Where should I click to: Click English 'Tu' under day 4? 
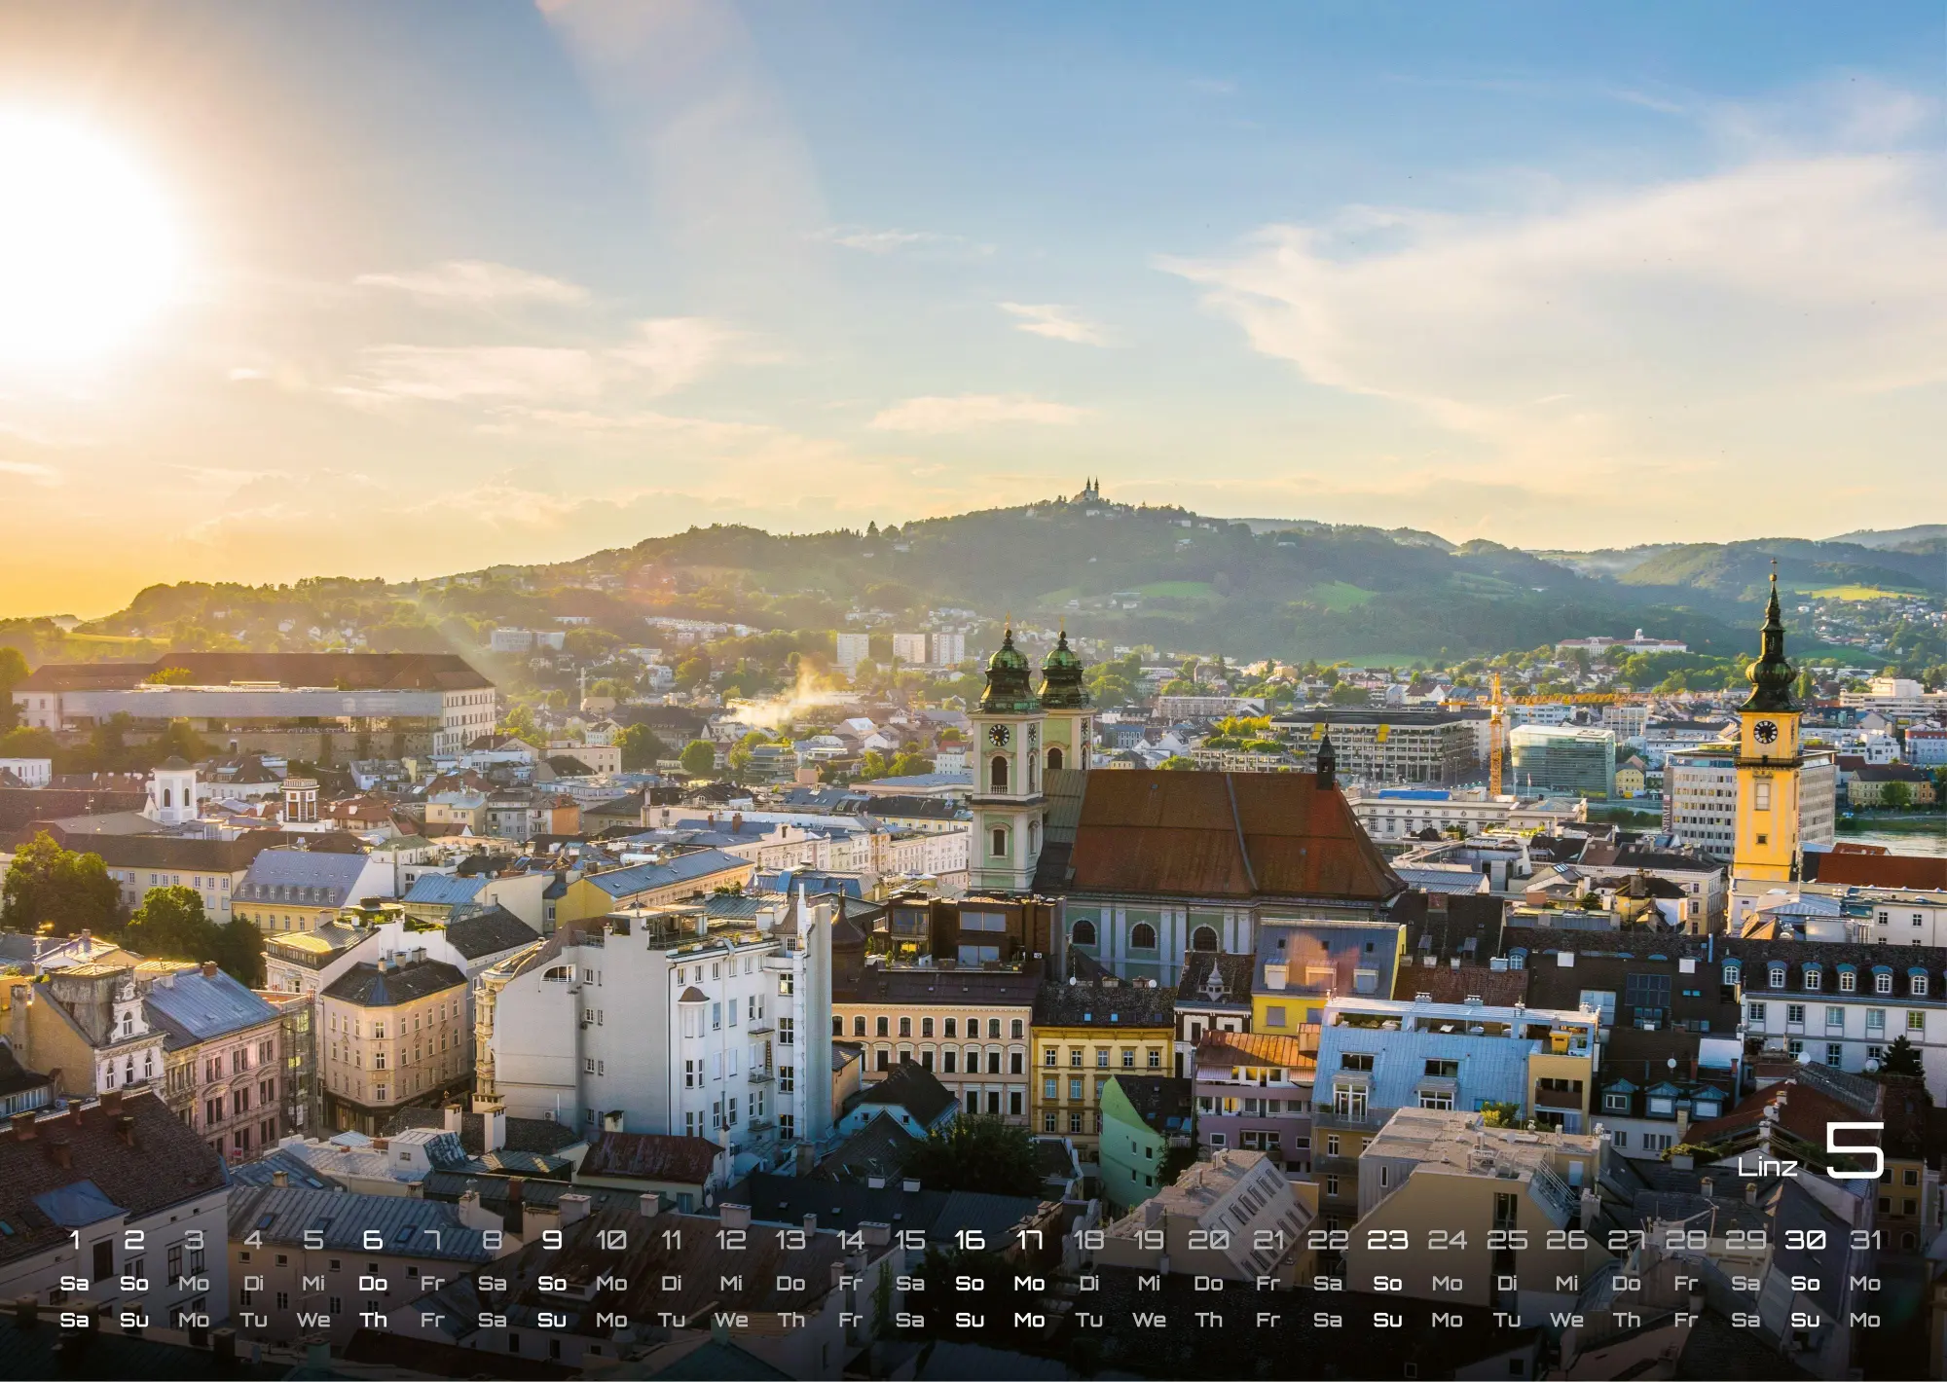pos(254,1321)
